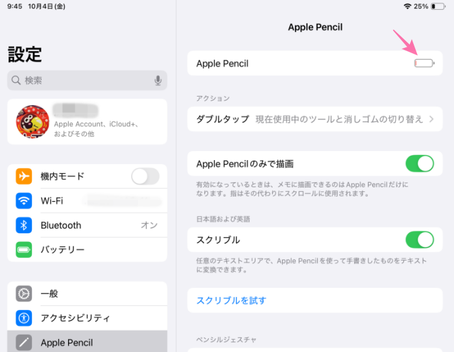This screenshot has height=352, width=454.
Task: Tap the Wi-Fi status icon in status bar
Action: click(407, 6)
